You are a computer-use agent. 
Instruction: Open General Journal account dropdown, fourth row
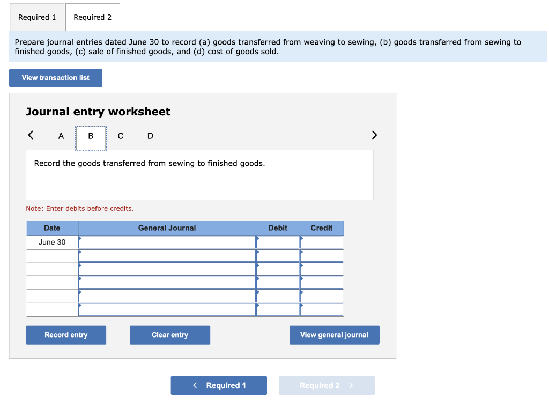click(x=167, y=282)
